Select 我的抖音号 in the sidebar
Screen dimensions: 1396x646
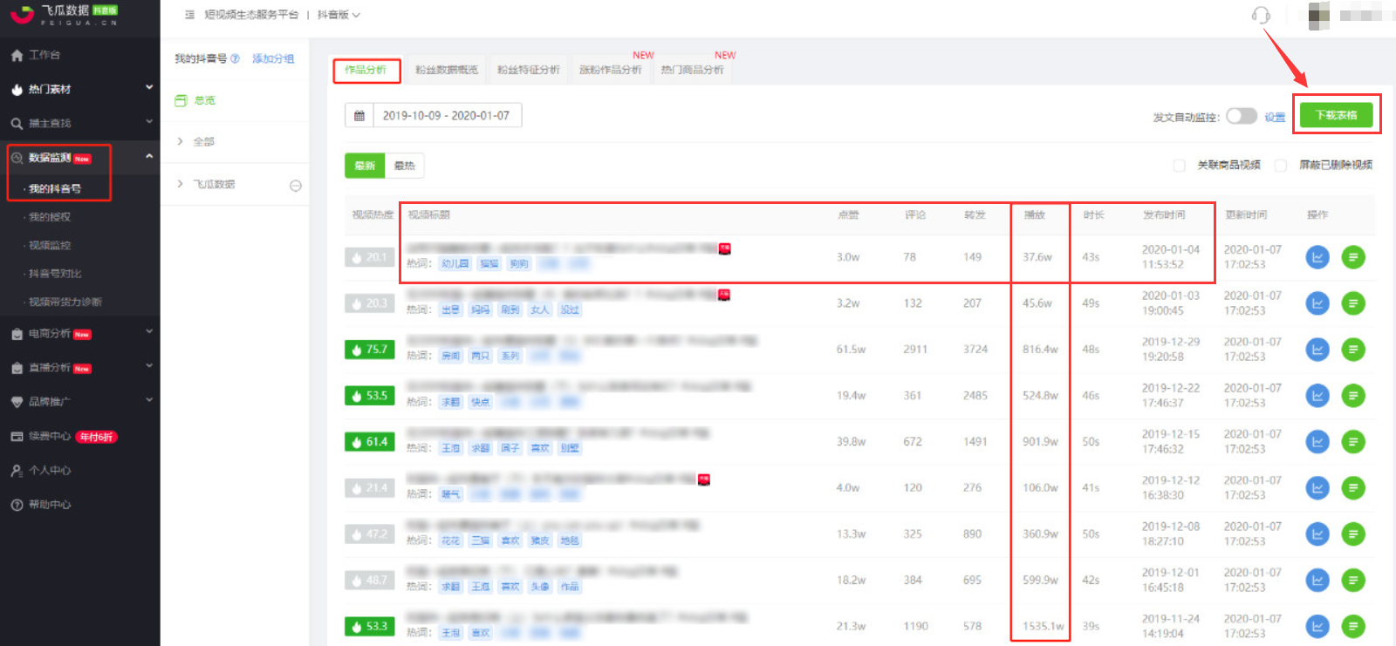coord(55,188)
